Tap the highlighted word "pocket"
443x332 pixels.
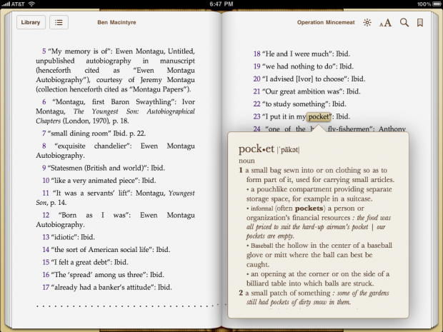319,116
